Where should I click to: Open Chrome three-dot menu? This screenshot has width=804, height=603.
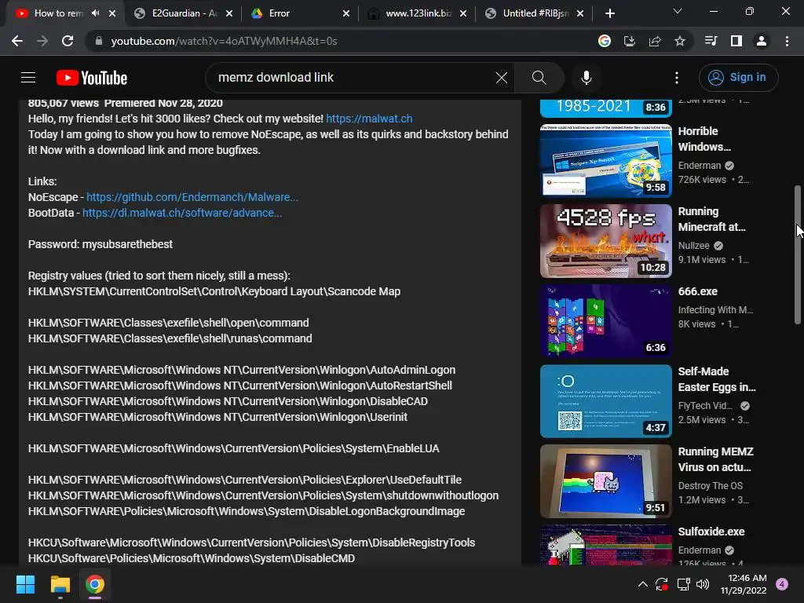pos(787,41)
